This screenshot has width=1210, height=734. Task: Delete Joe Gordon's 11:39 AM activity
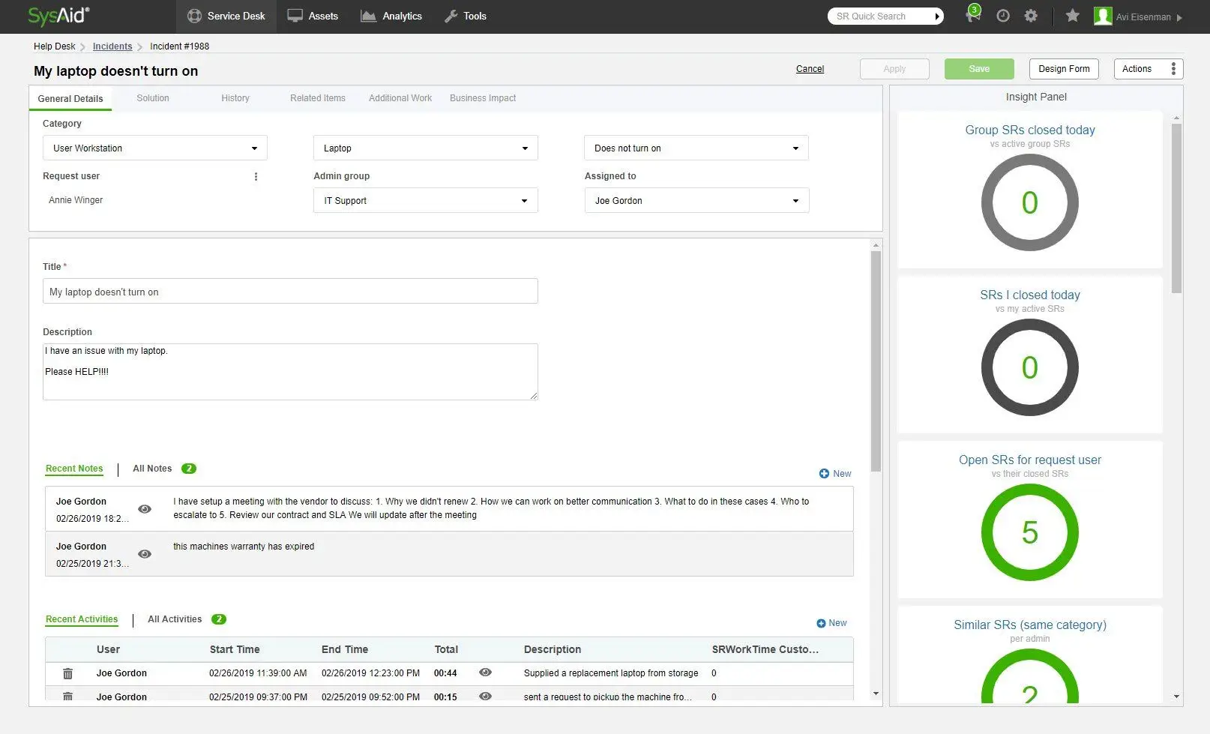67,673
